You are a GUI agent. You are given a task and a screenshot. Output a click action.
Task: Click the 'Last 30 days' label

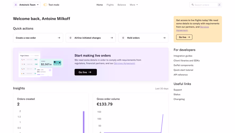[162, 88]
